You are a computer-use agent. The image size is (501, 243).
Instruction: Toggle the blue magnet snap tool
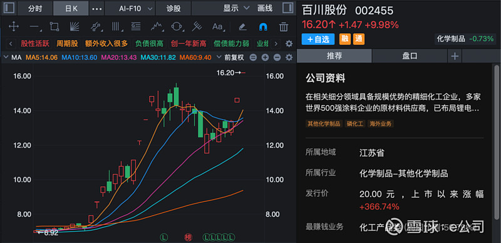coord(262,27)
